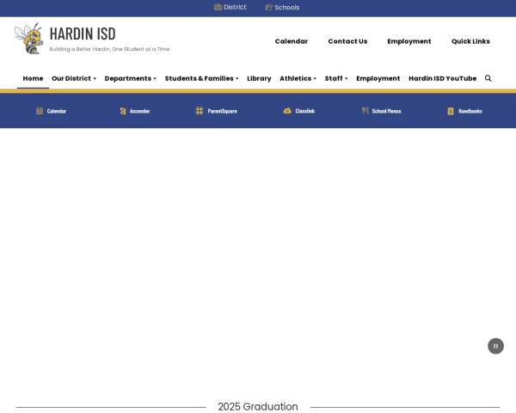The width and height of the screenshot is (516, 413).
Task: Open the search magnifier icon in the navigation bar
Action: pyautogui.click(x=488, y=78)
